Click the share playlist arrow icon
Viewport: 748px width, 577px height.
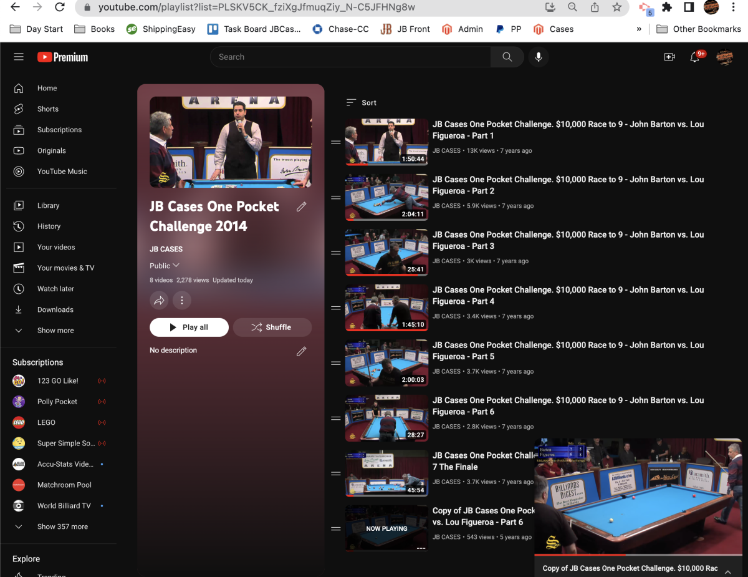(160, 301)
